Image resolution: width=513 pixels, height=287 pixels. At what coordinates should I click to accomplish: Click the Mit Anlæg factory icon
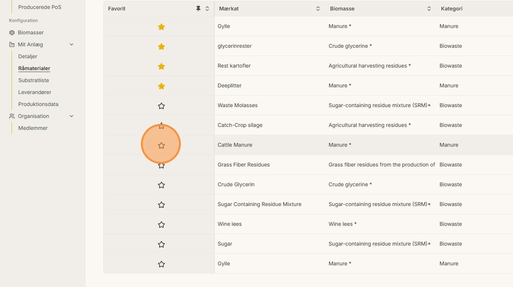12,44
